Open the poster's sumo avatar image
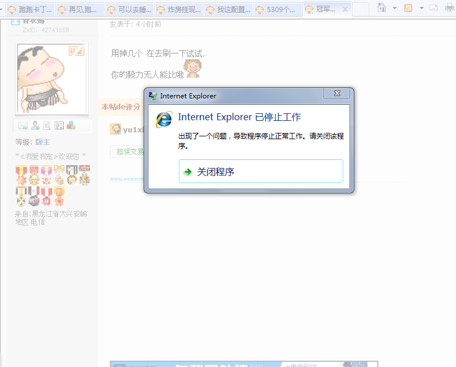This screenshot has height=367, width=456. pyautogui.click(x=52, y=78)
